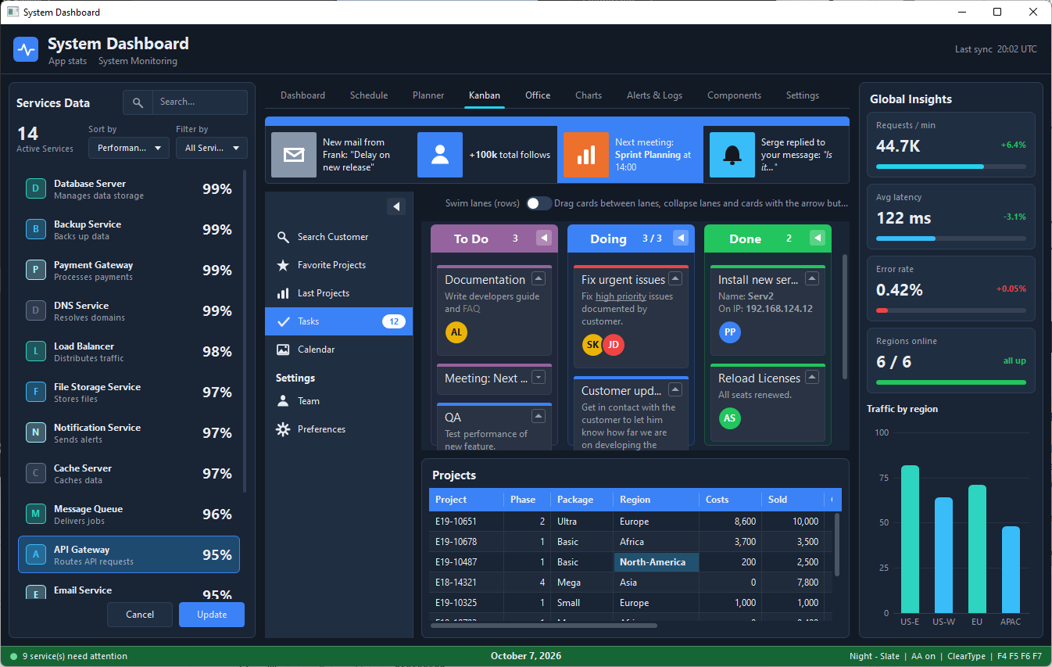Click the Update button
This screenshot has height=667, width=1052.
click(212, 615)
